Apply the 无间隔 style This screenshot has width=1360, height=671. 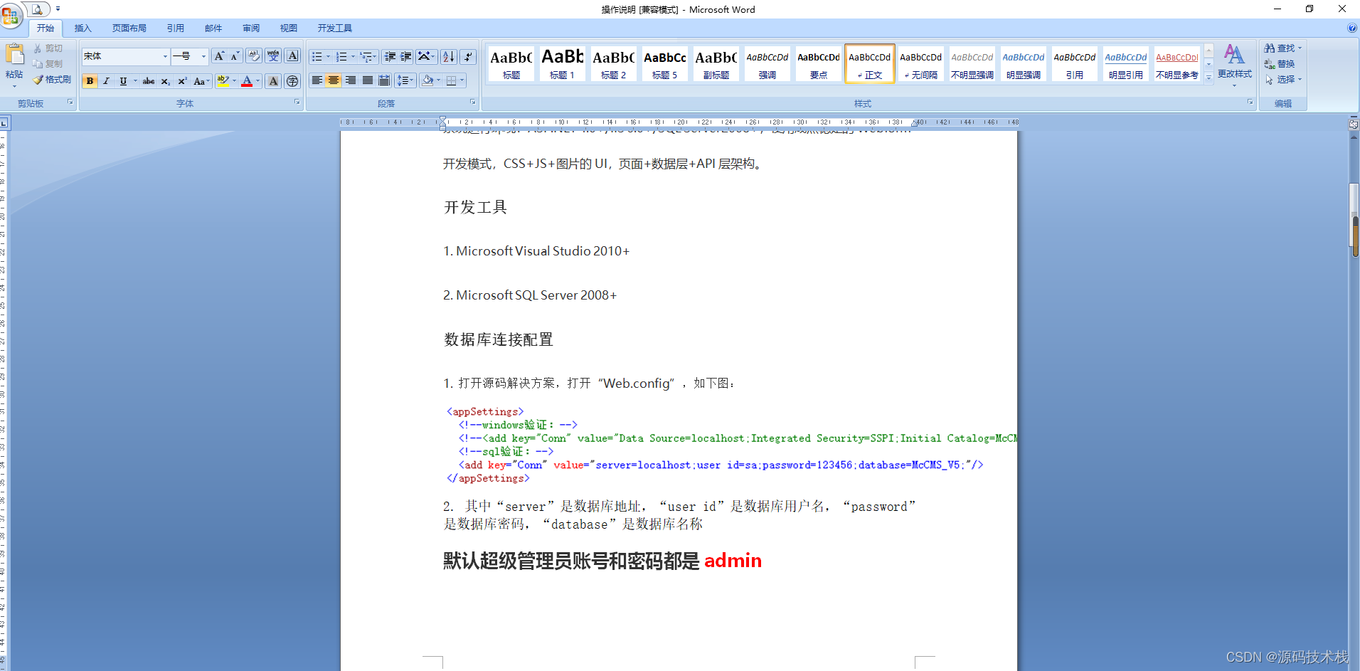pos(920,63)
